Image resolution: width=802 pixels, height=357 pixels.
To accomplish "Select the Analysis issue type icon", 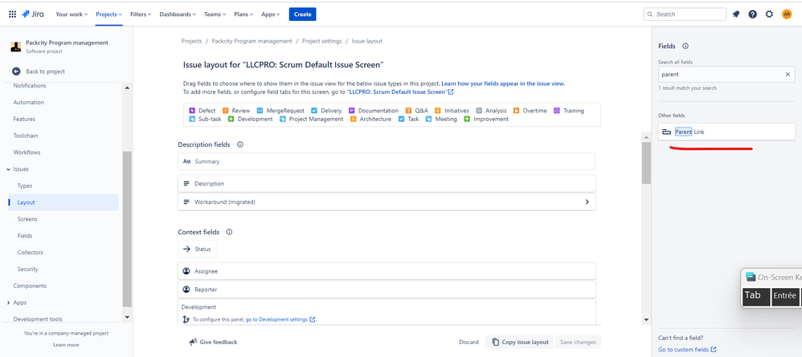I will coord(479,111).
